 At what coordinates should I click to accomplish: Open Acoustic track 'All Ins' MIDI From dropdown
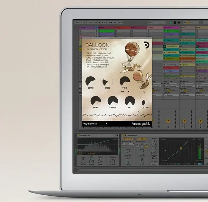click(171, 83)
